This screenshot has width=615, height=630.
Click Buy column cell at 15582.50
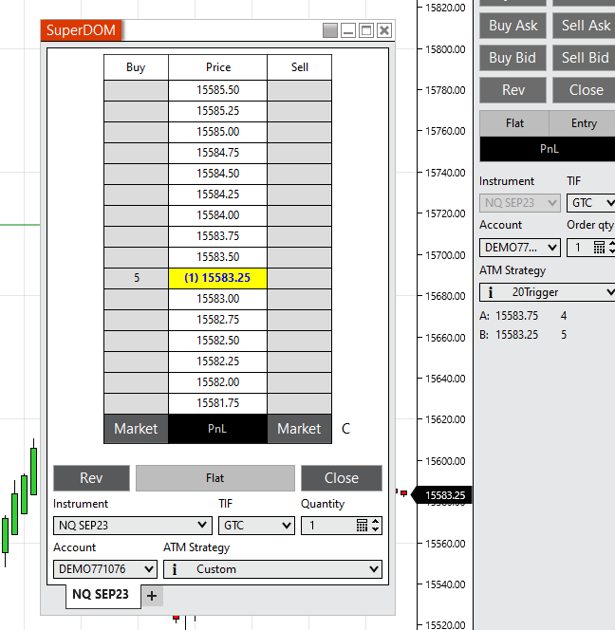[x=136, y=341]
